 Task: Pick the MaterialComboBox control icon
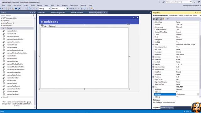(4, 42)
